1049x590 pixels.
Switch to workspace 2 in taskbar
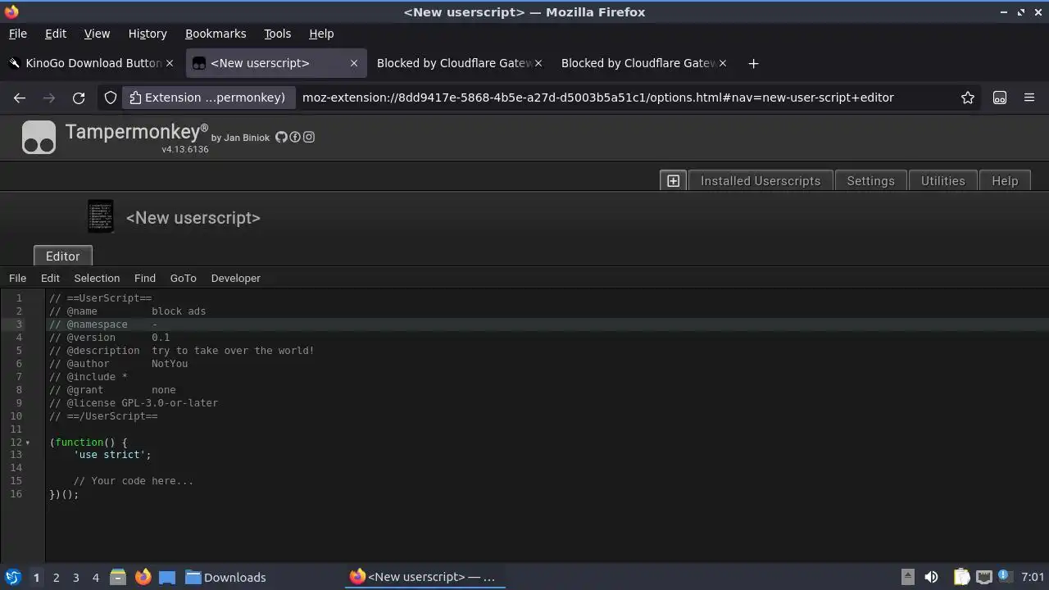click(56, 577)
